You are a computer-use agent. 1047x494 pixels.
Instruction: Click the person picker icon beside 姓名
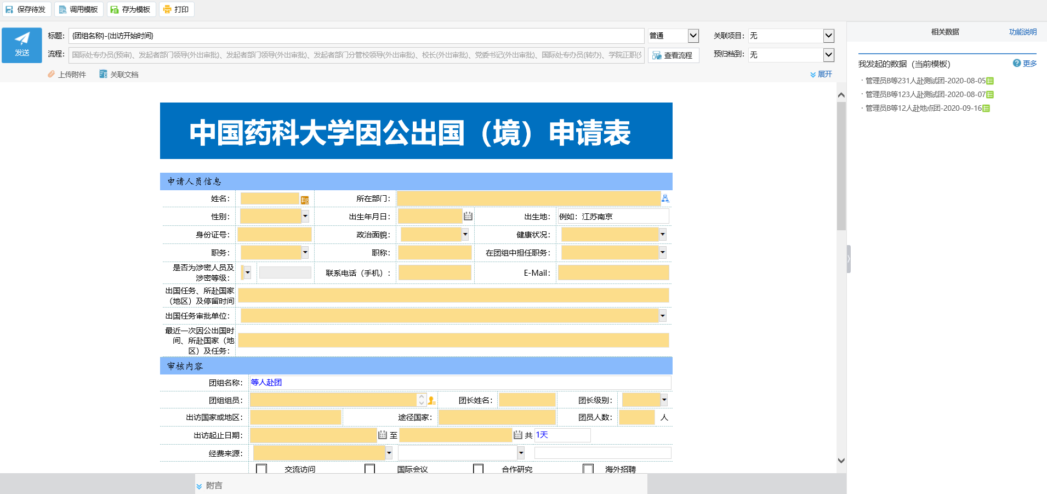305,200
